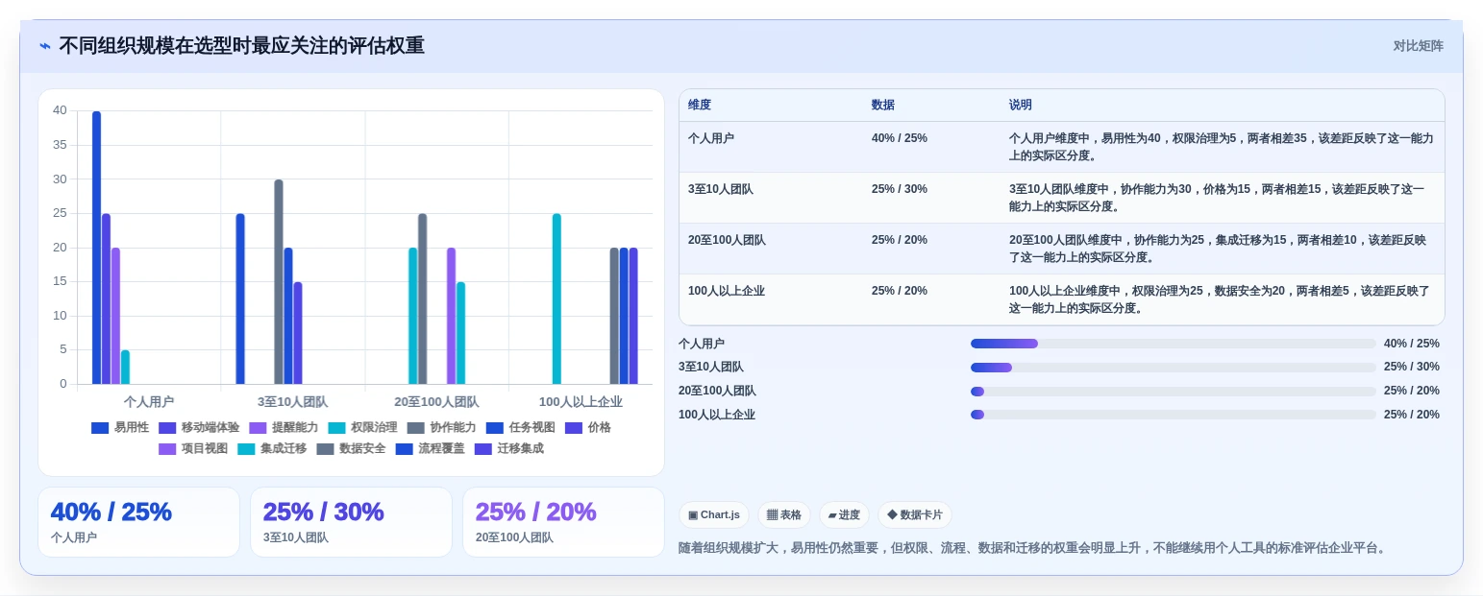The height and width of the screenshot is (596, 1483).
Task: Click the 40-value 易用性 bar for 个人用户
Action: [96, 248]
